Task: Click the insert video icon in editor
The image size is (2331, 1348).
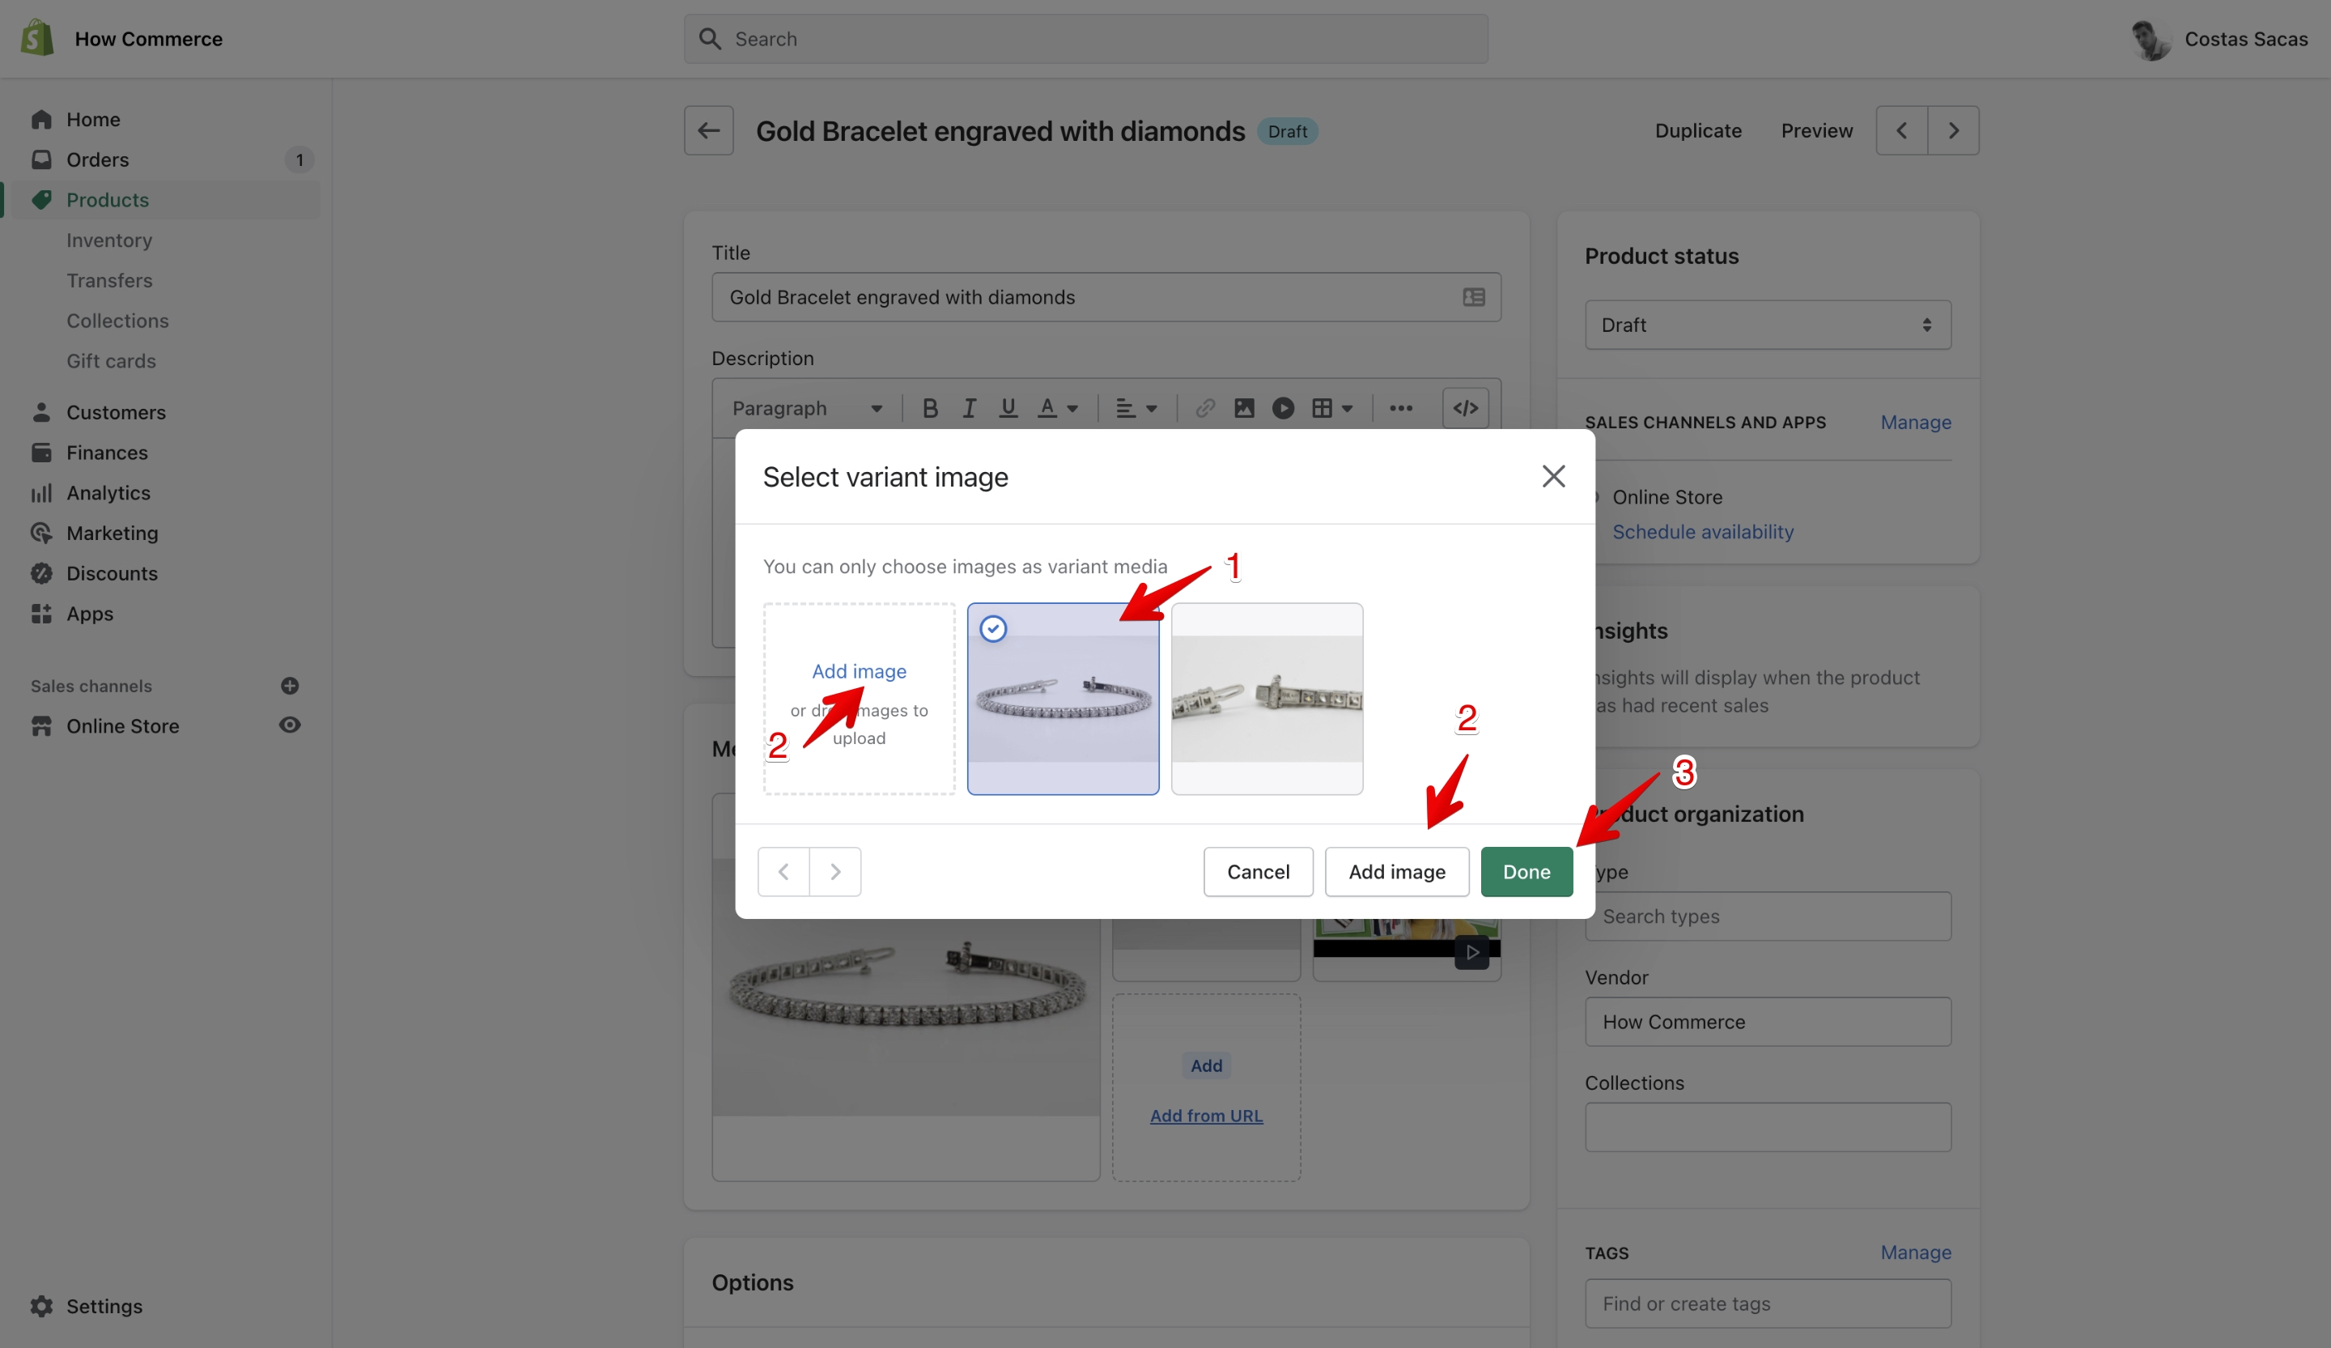Action: 1283,408
